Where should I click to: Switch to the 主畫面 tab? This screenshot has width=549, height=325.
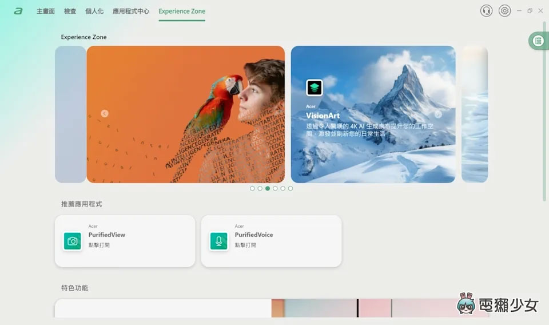pyautogui.click(x=46, y=11)
